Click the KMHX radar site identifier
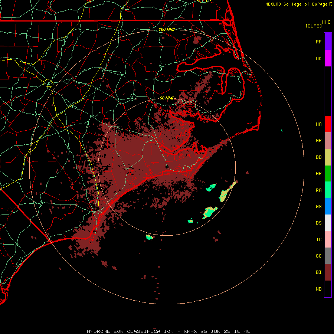The width and height of the screenshot is (334, 334). coord(190,331)
